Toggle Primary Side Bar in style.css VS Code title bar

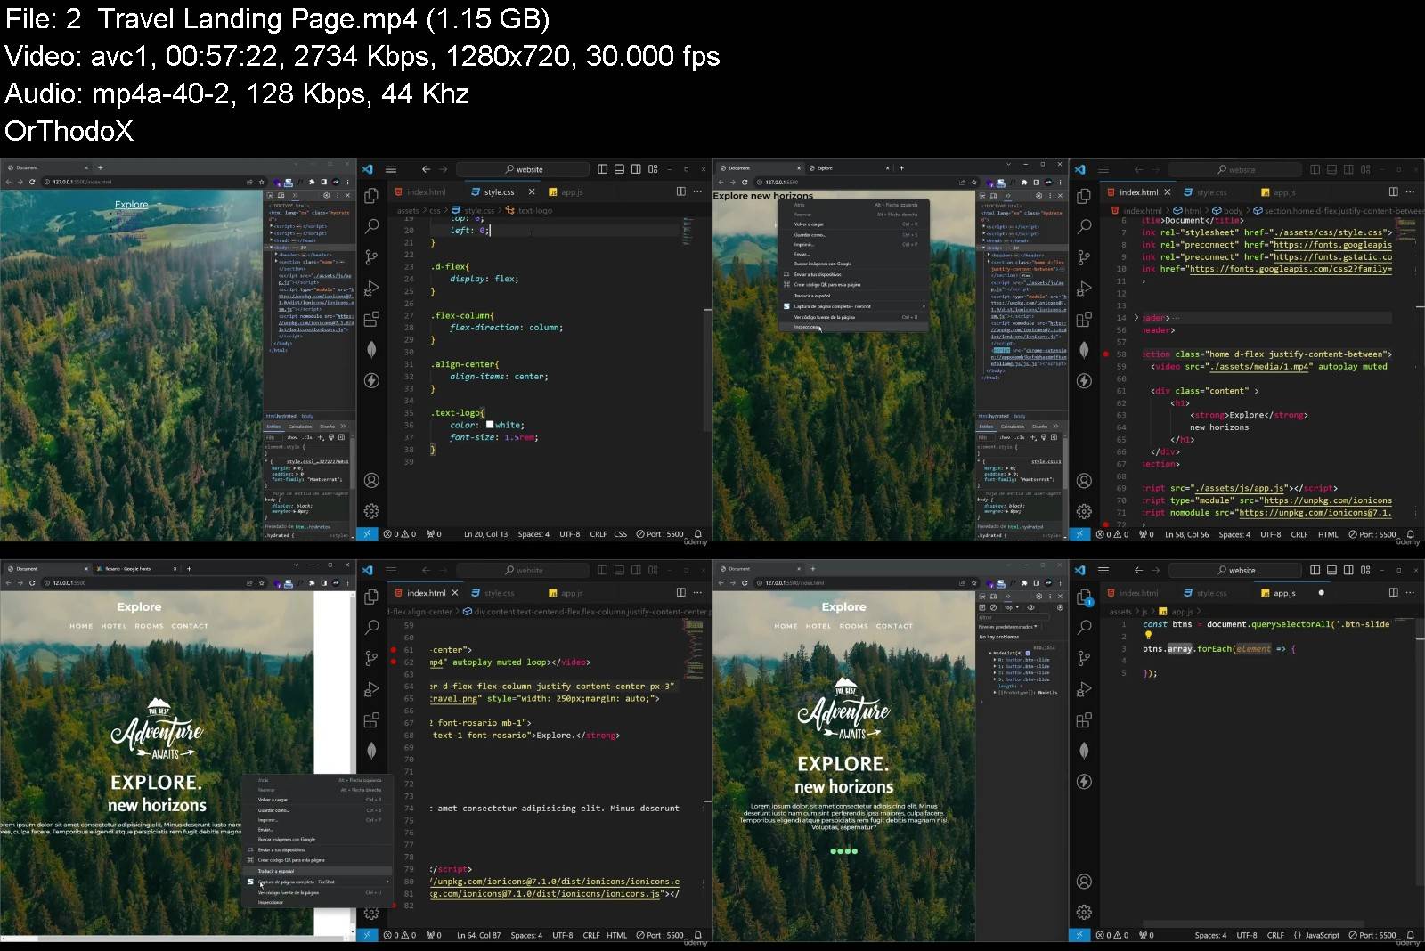[603, 169]
